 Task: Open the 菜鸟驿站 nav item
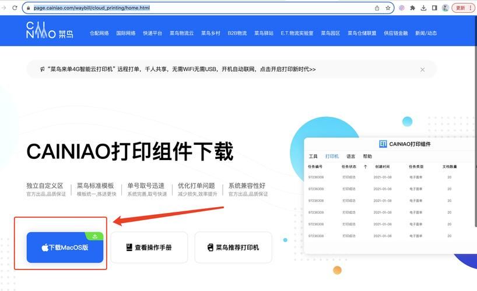coord(264,33)
